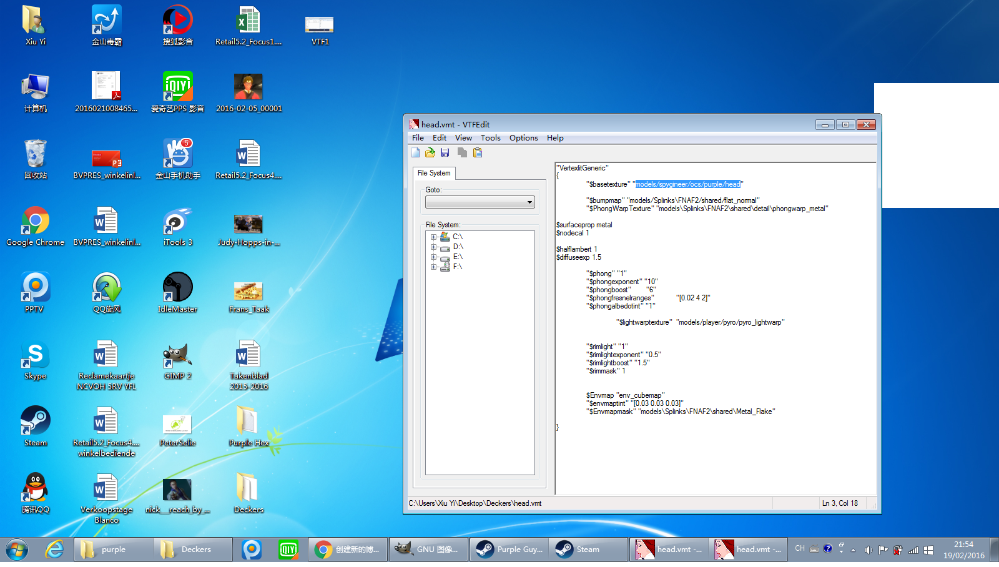
Task: Switch to GNU image taskbar window
Action: [429, 550]
